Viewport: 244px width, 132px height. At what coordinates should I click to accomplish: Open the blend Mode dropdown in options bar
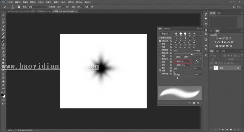point(37,7)
